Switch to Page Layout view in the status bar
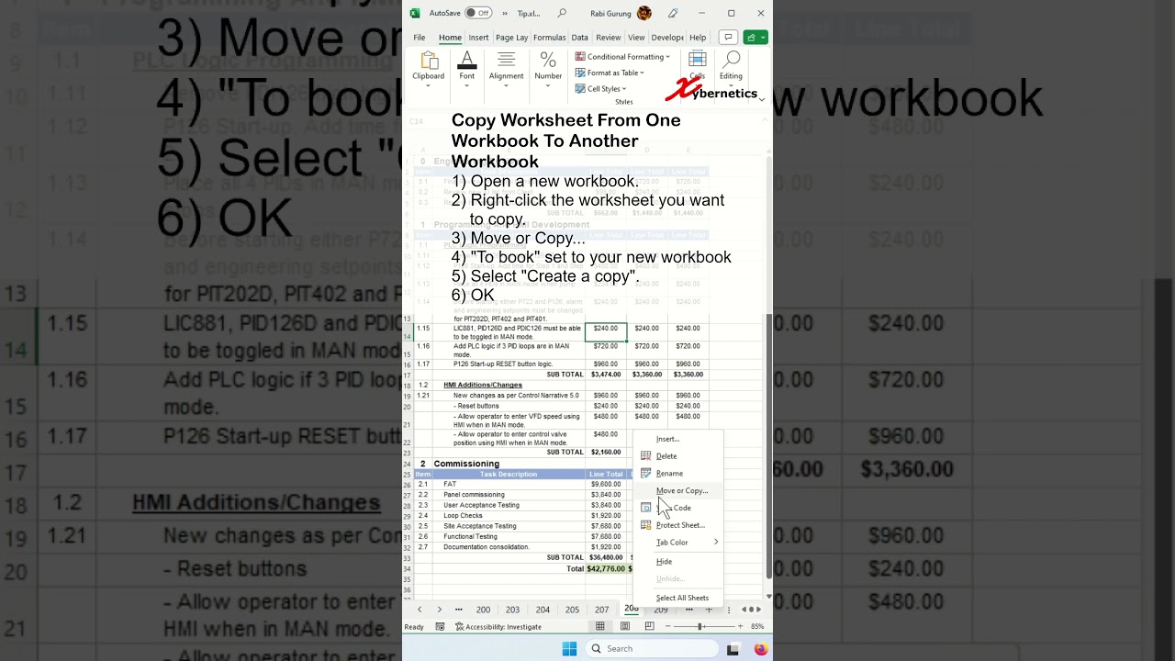This screenshot has height=661, width=1175. pyautogui.click(x=625, y=627)
